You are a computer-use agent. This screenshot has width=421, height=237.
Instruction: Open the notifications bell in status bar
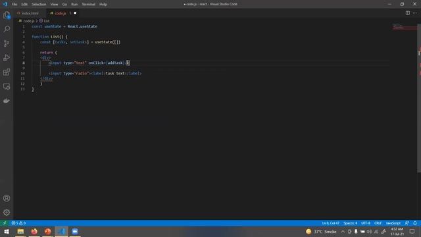[415, 223]
